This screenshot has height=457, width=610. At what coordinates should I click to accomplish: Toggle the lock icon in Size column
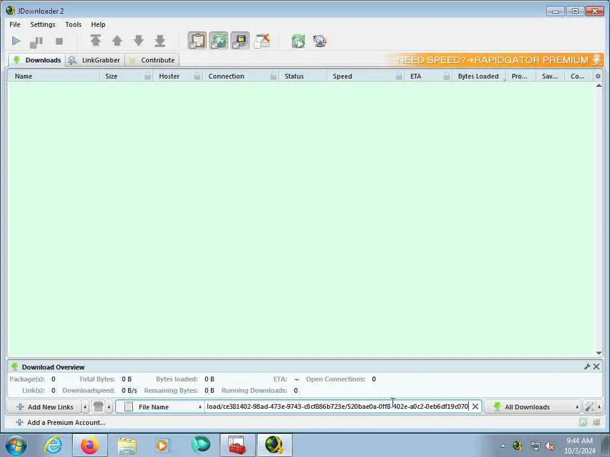pyautogui.click(x=148, y=76)
